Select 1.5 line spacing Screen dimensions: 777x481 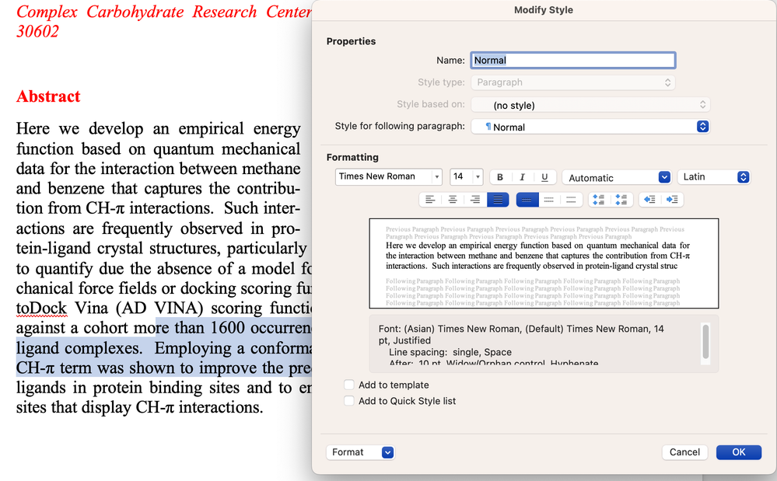pyautogui.click(x=550, y=200)
